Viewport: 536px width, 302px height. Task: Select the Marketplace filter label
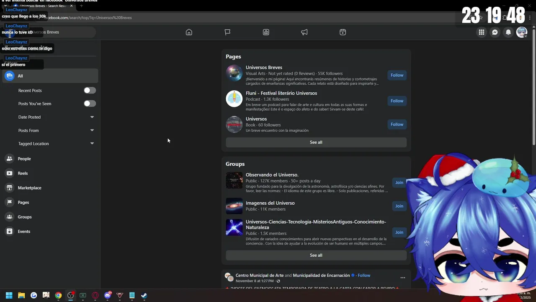tap(29, 188)
